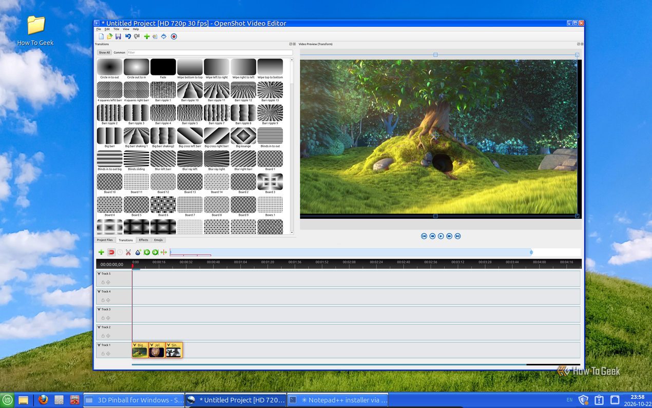
Task: Save the project with the floppy icon
Action: (x=118, y=36)
